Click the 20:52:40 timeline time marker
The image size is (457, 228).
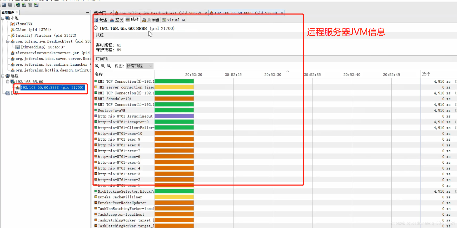coord(352,75)
